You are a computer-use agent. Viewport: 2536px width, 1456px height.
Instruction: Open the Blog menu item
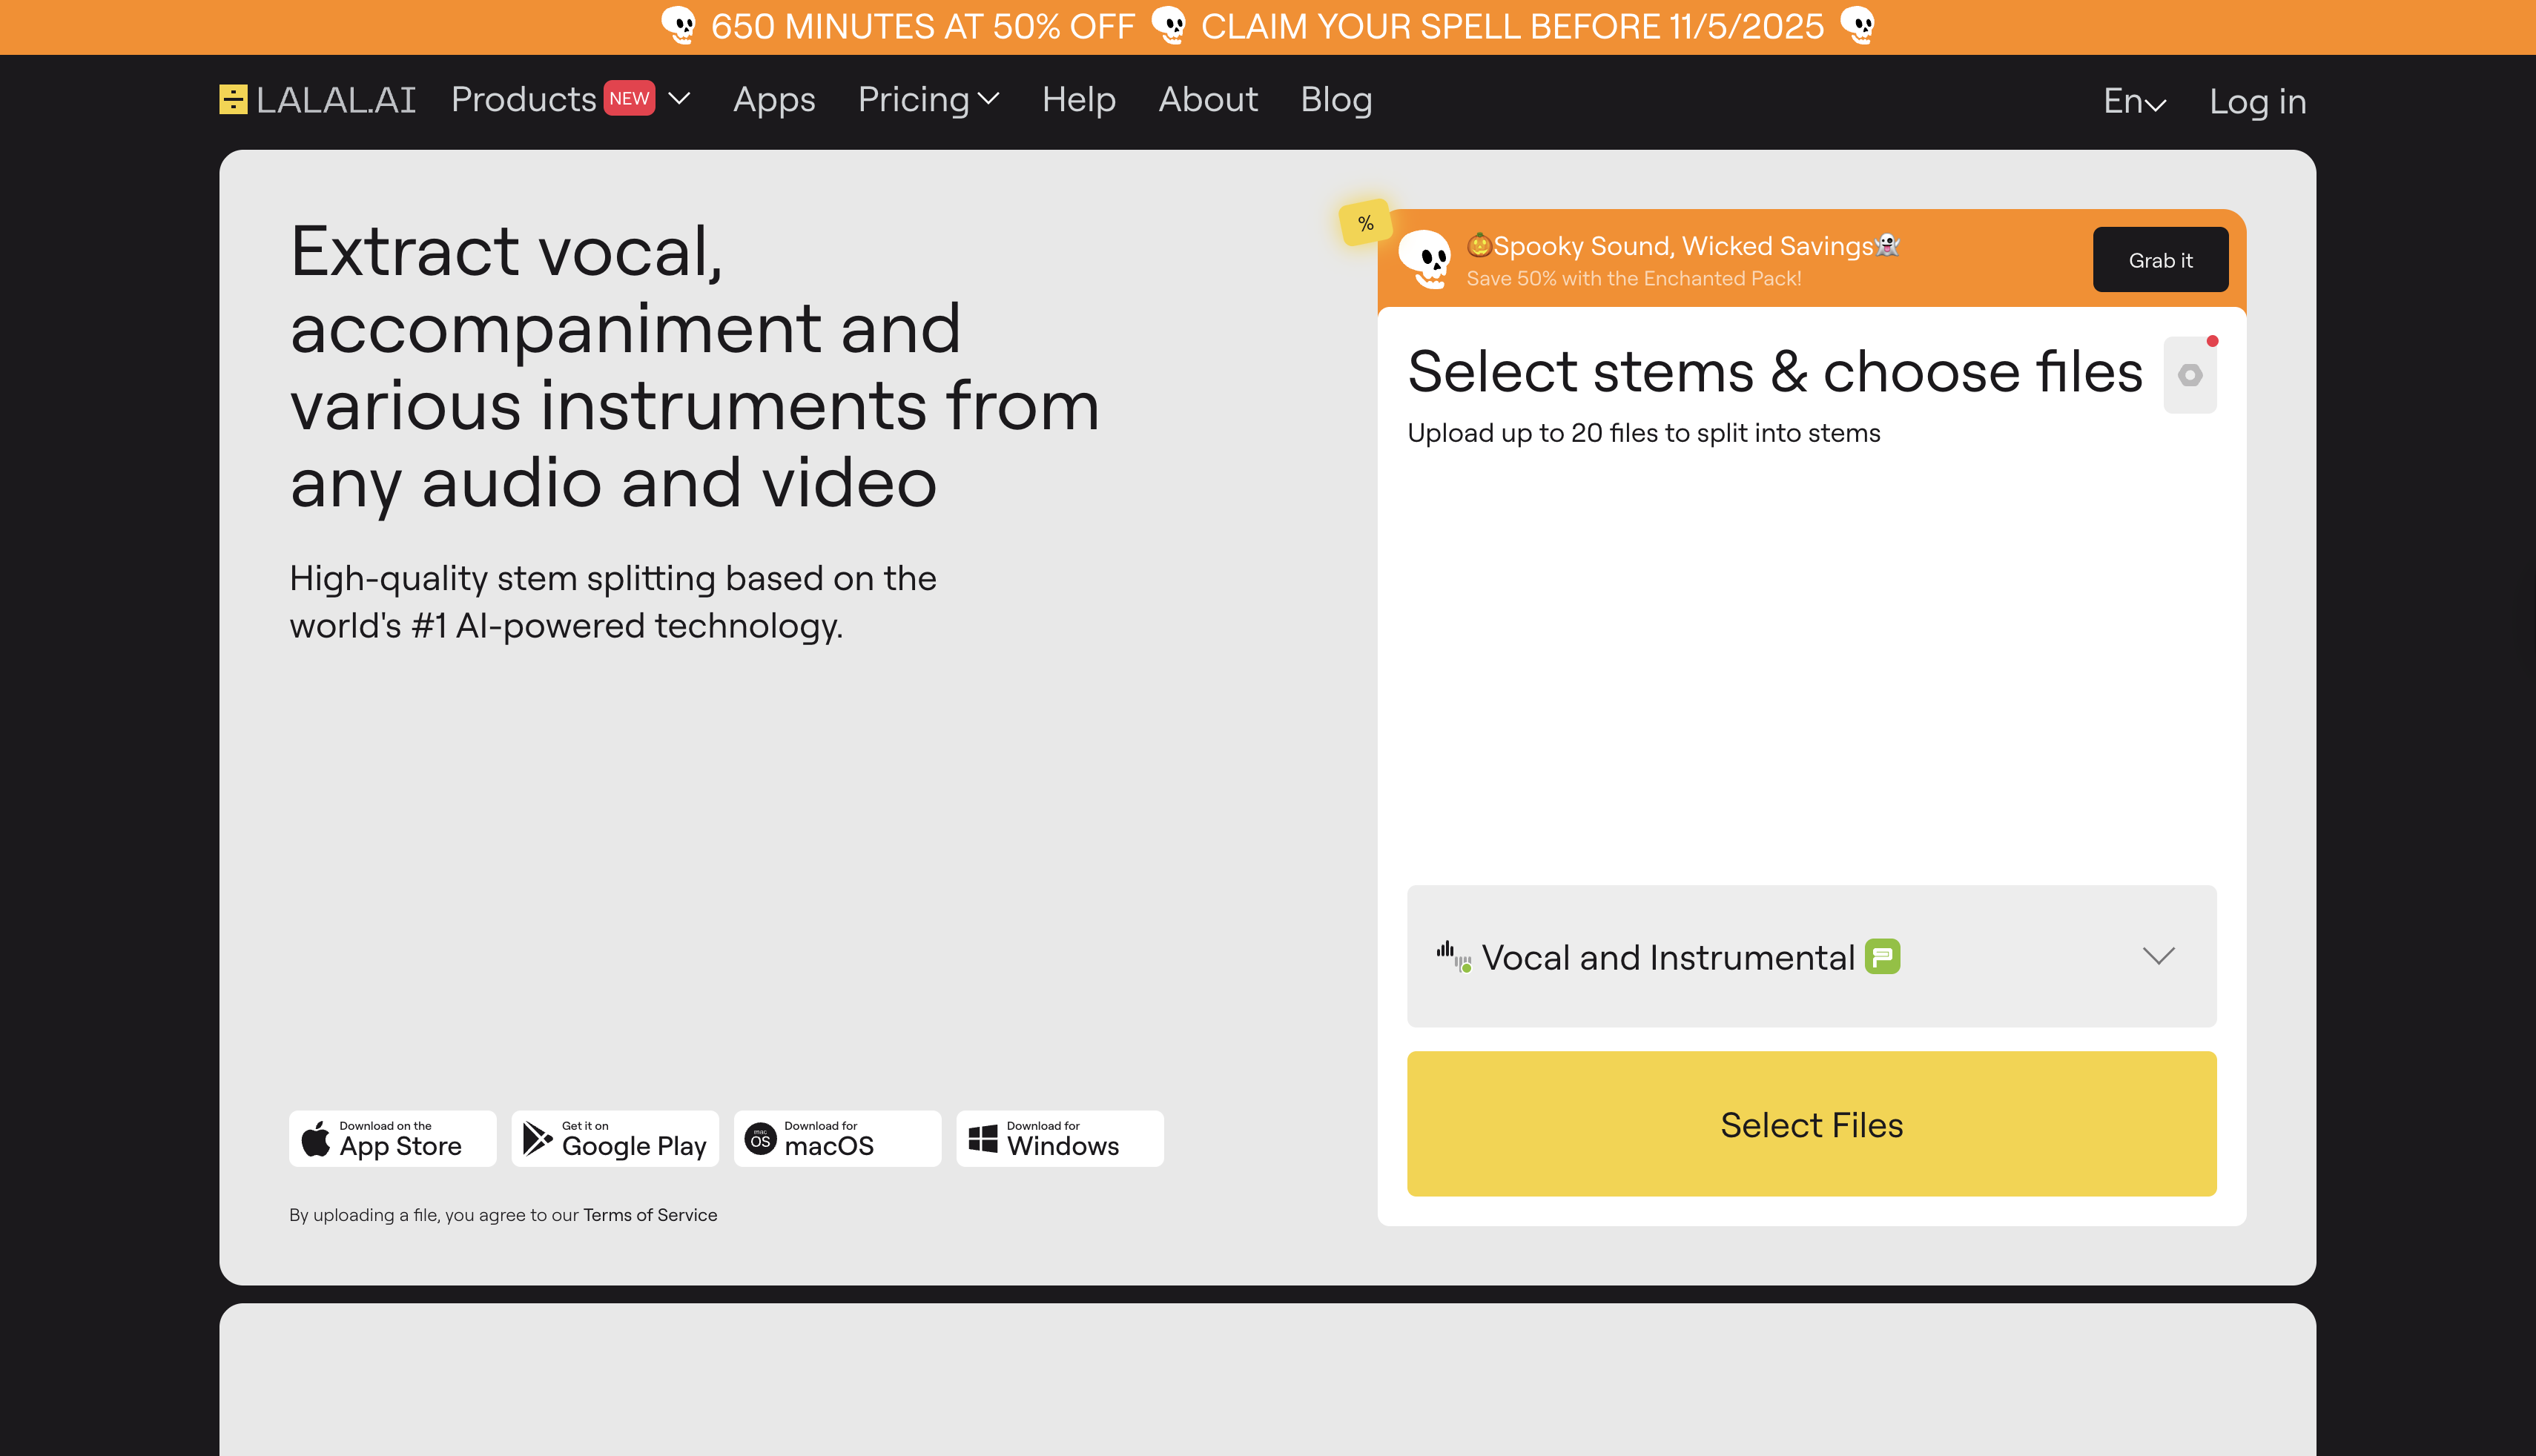1335,100
